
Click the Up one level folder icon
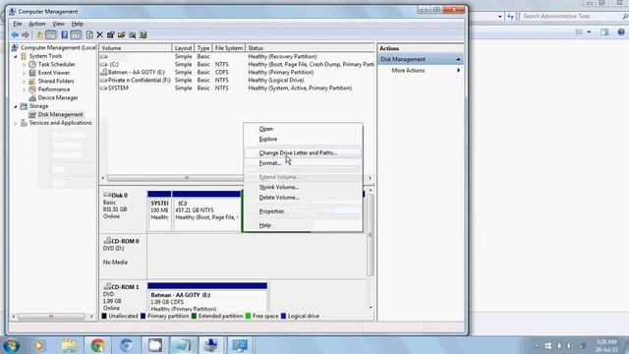tap(39, 35)
